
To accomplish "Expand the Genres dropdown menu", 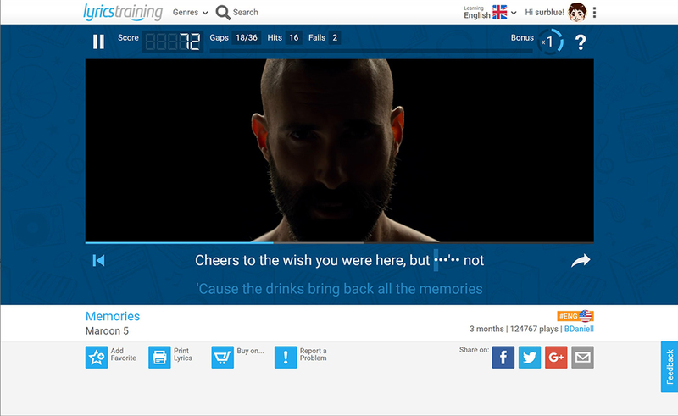I will click(x=190, y=13).
